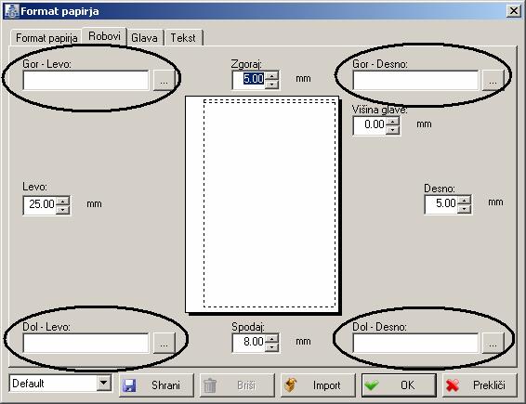526x404 pixels.
Task: Close the Format papirja dialog
Action: (x=514, y=11)
